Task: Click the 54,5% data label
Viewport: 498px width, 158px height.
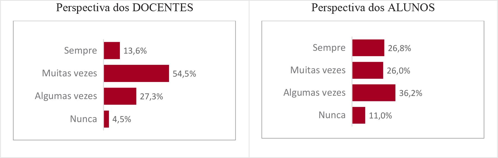Action: 184,74
